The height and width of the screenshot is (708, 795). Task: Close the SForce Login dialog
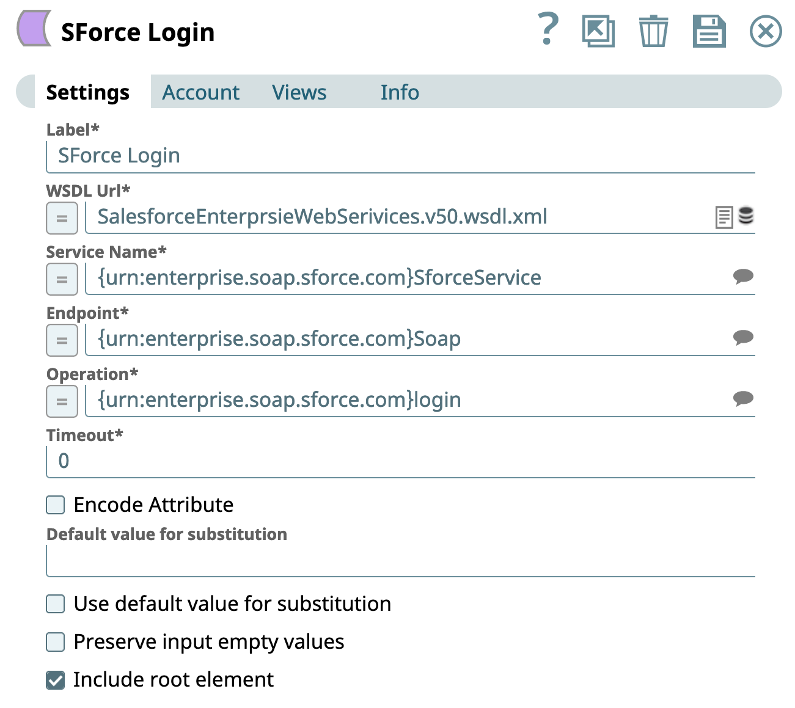765,31
